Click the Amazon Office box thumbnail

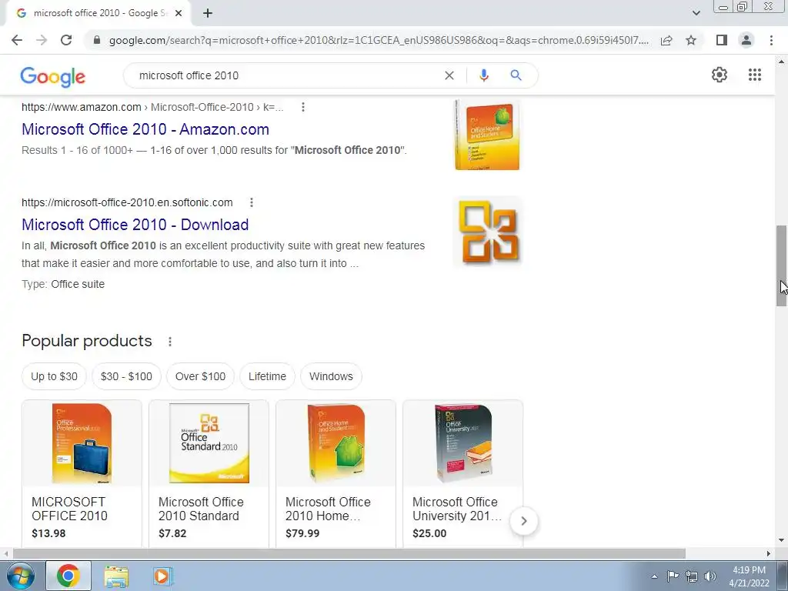point(487,135)
